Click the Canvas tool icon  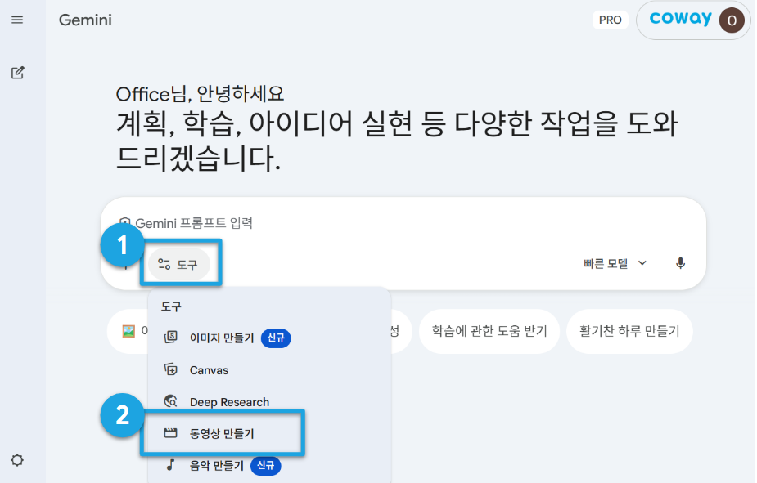tap(171, 369)
